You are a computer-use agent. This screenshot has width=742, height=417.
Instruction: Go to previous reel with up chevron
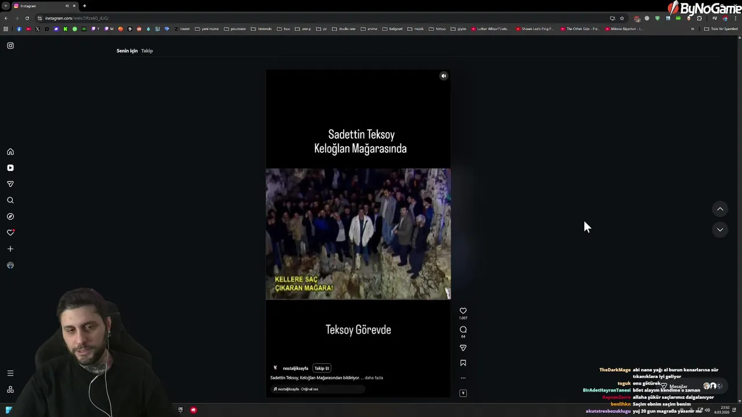720,209
